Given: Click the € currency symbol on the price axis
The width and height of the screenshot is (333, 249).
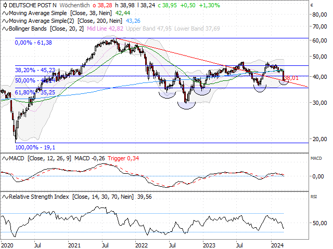Looking at the screenshot, I should pyautogui.click(x=312, y=6).
